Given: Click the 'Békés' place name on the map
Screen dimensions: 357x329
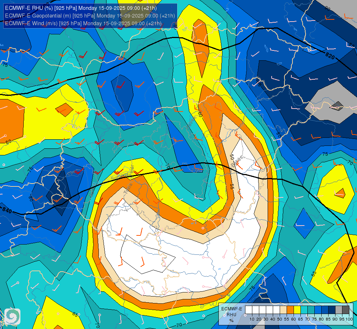Looking at the screenshot, I should click(x=237, y=161).
